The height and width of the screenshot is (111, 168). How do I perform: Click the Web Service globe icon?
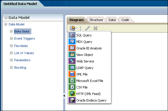pyautogui.click(x=72, y=61)
